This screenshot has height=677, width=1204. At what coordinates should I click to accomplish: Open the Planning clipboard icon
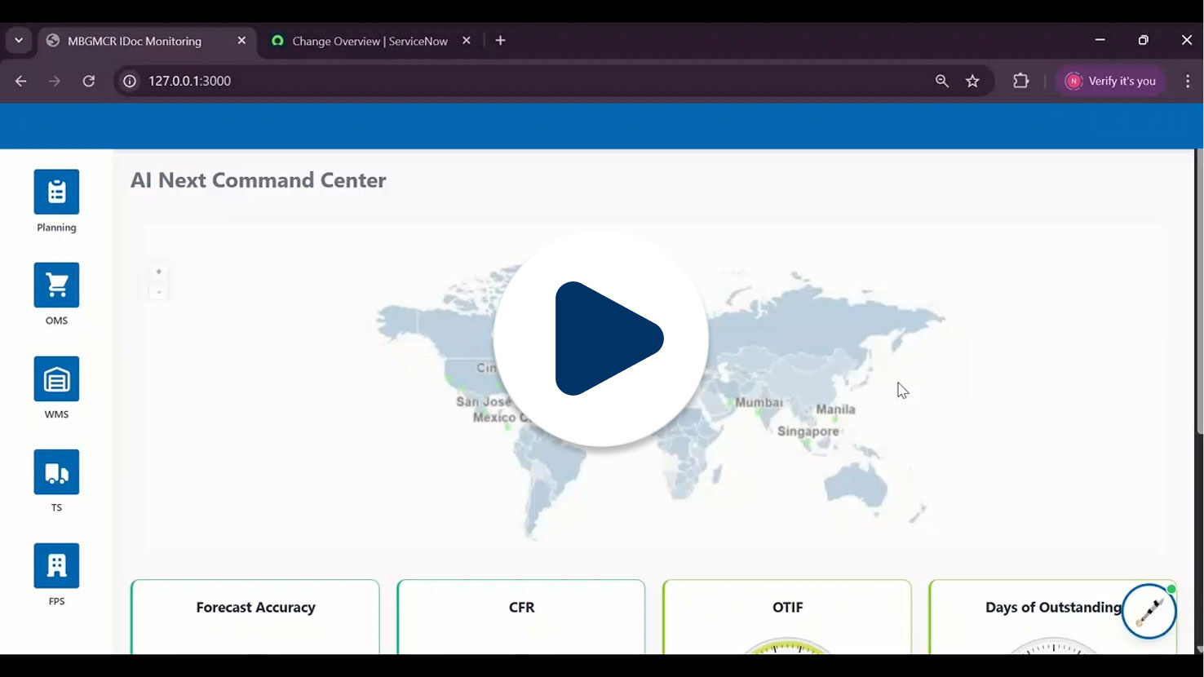[x=56, y=192]
